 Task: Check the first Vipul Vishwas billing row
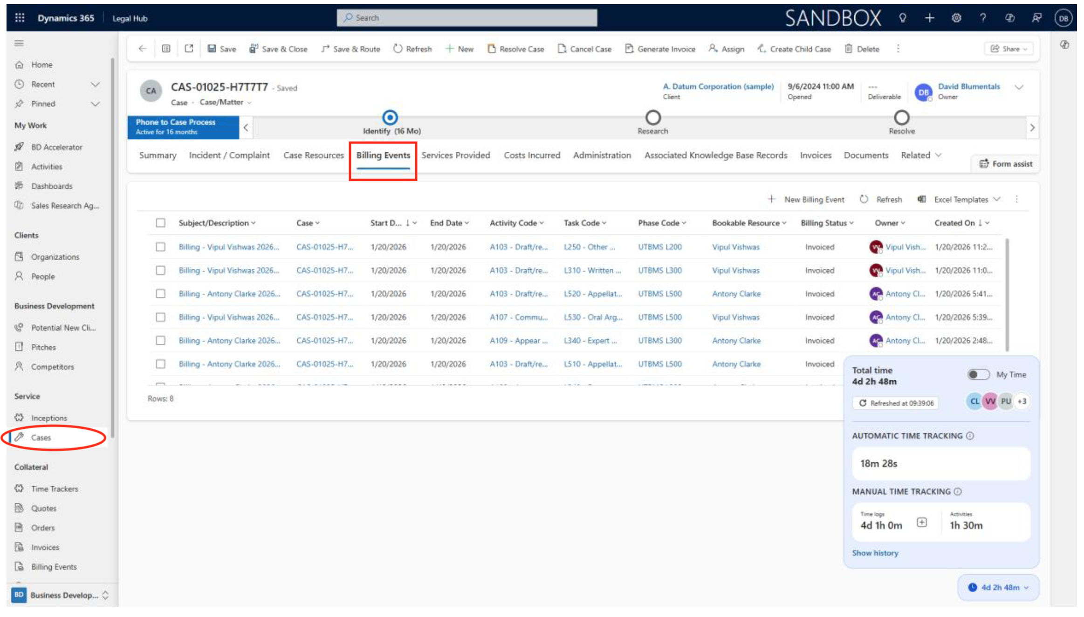tap(160, 247)
